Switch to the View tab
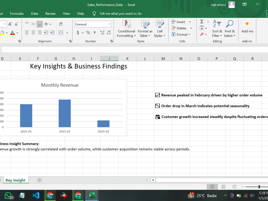 coord(66,13)
